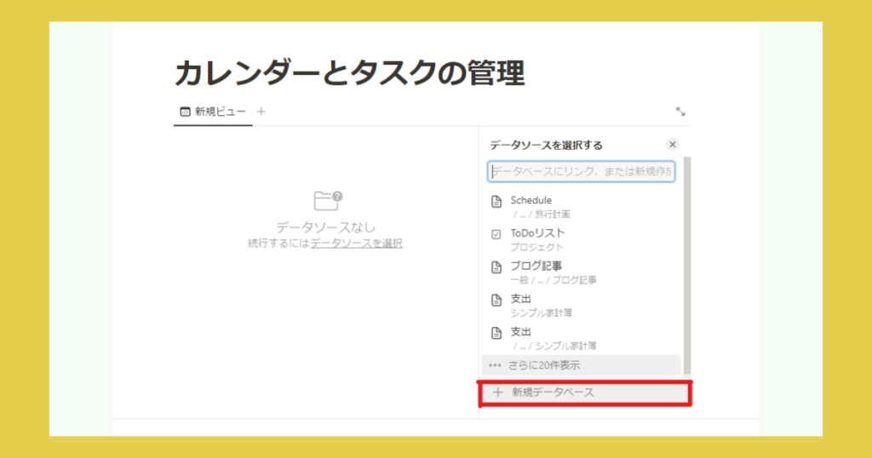
Task: Add a new view with the plus icon
Action: click(261, 112)
